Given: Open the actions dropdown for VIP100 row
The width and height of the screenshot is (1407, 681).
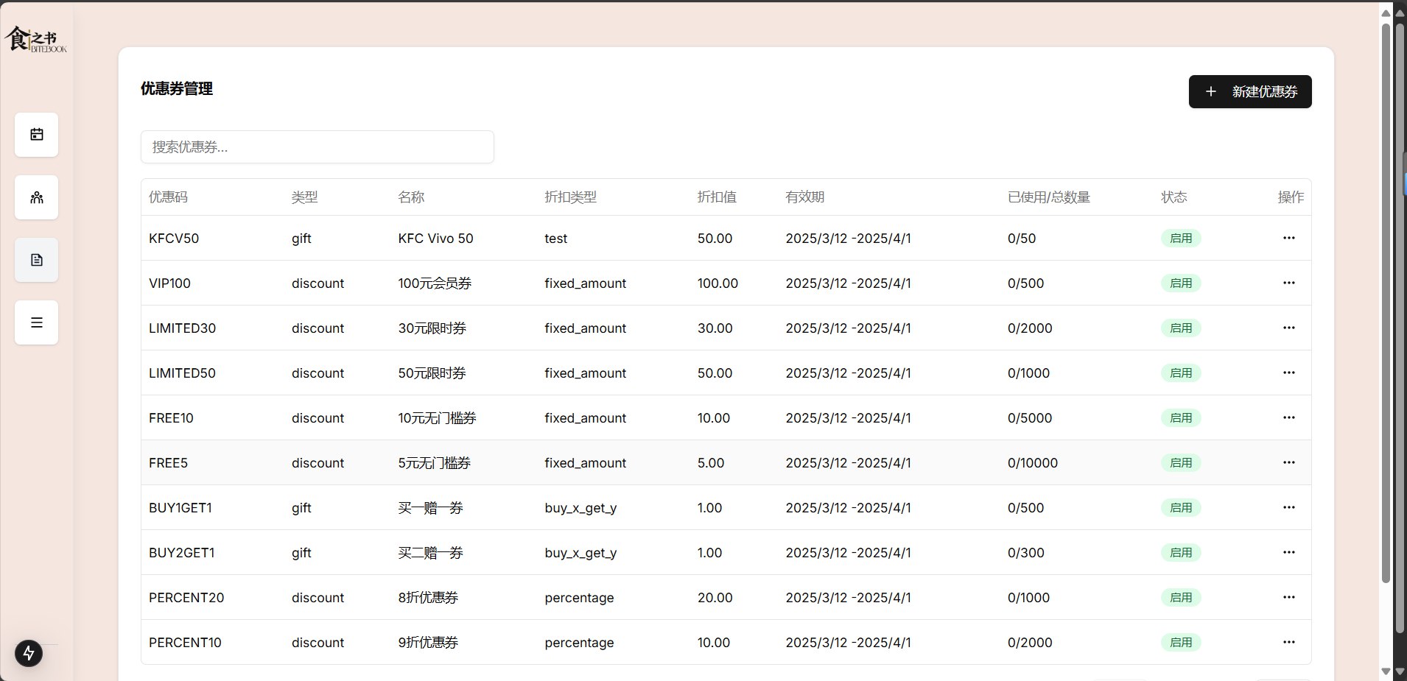Looking at the screenshot, I should [1289, 283].
